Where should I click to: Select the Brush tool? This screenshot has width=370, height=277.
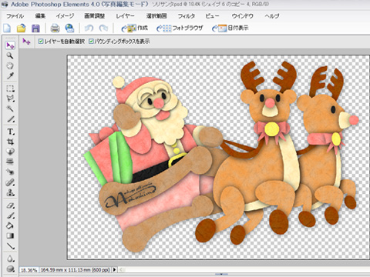pos(10,216)
